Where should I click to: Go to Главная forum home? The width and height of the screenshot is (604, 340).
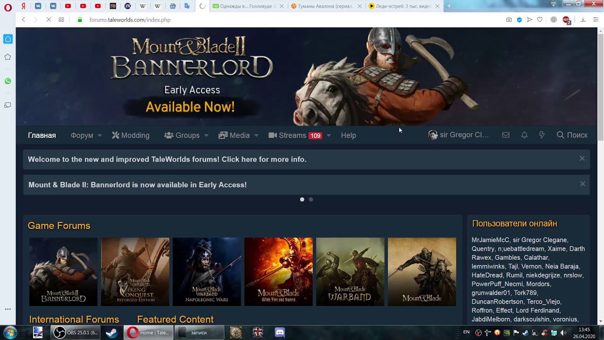coord(42,135)
